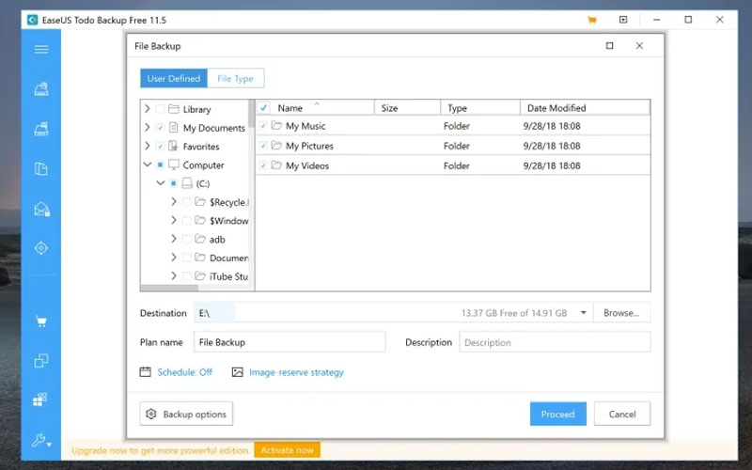Click the Cancel button
The image size is (752, 470).
(x=622, y=414)
